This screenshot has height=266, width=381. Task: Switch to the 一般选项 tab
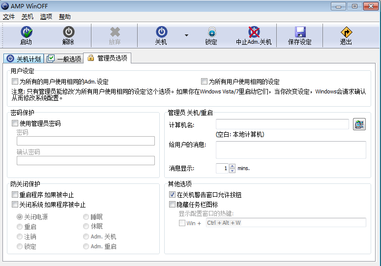pyautogui.click(x=64, y=59)
